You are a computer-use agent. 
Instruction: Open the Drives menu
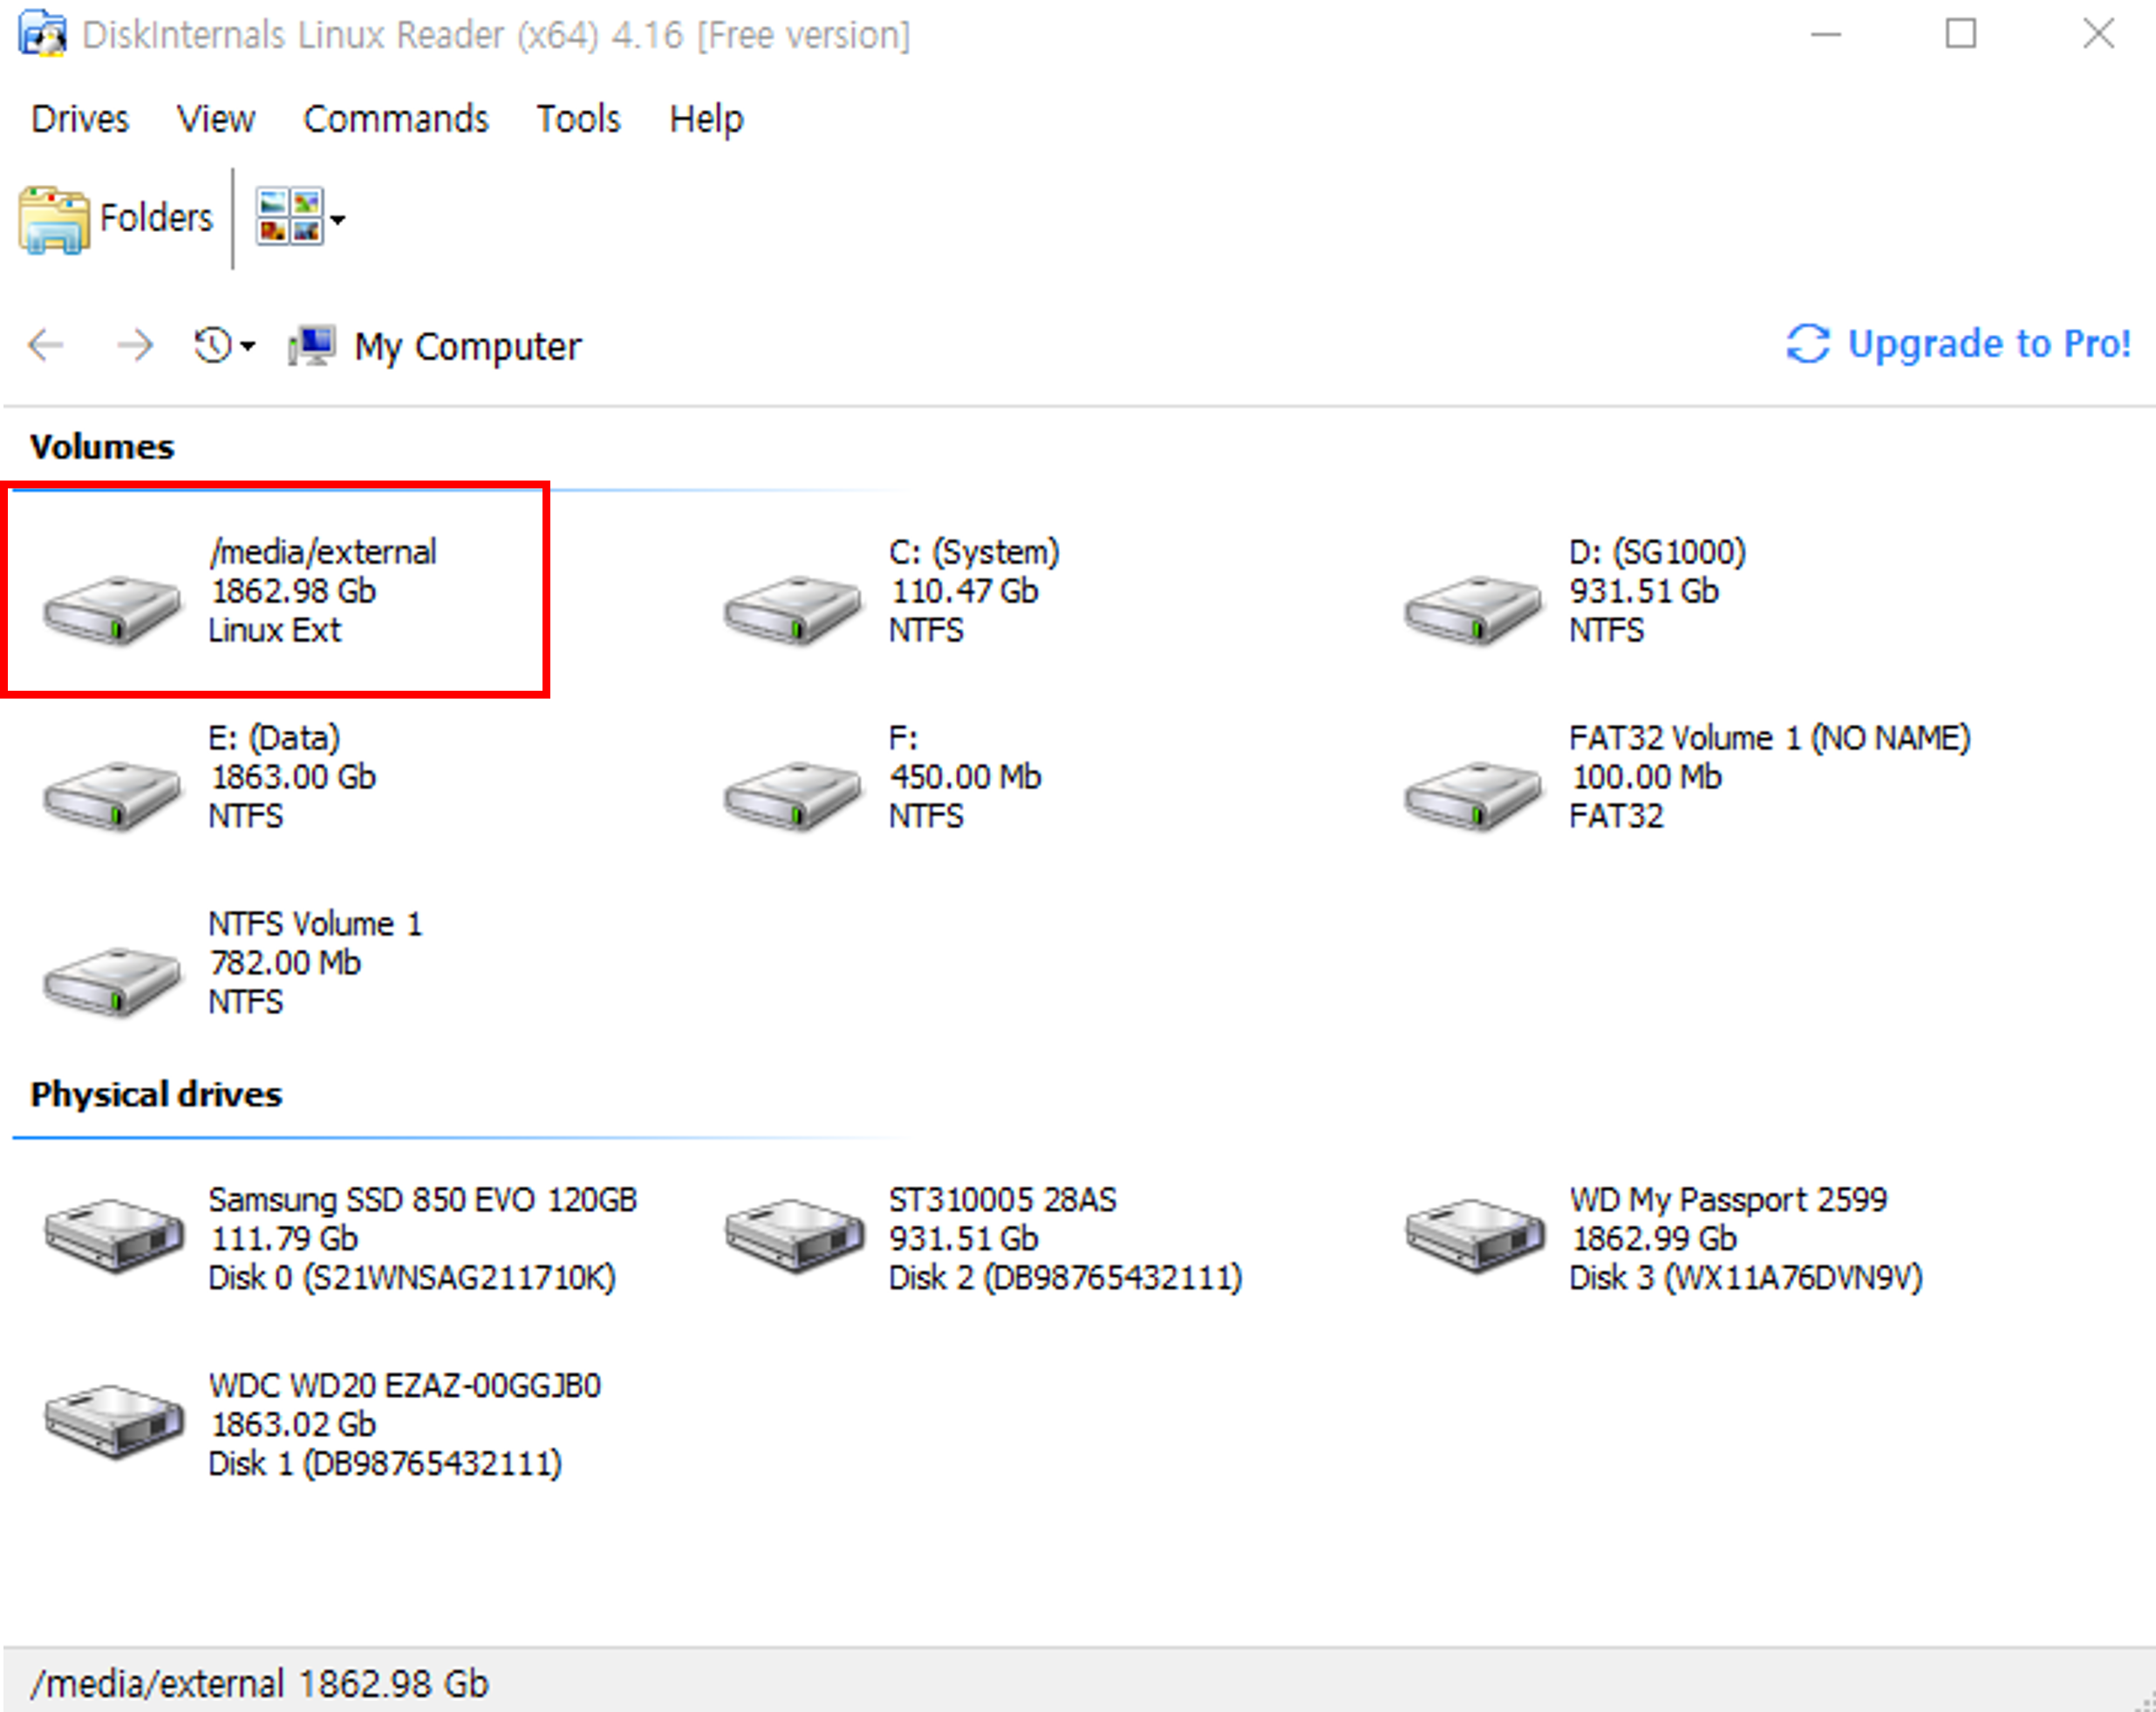80,119
